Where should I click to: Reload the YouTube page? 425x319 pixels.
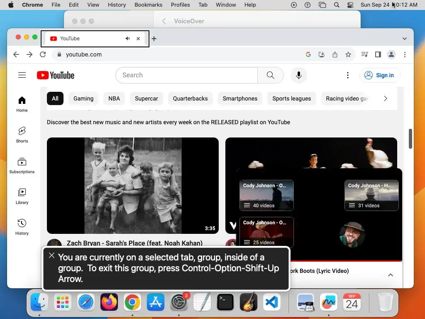pos(43,54)
